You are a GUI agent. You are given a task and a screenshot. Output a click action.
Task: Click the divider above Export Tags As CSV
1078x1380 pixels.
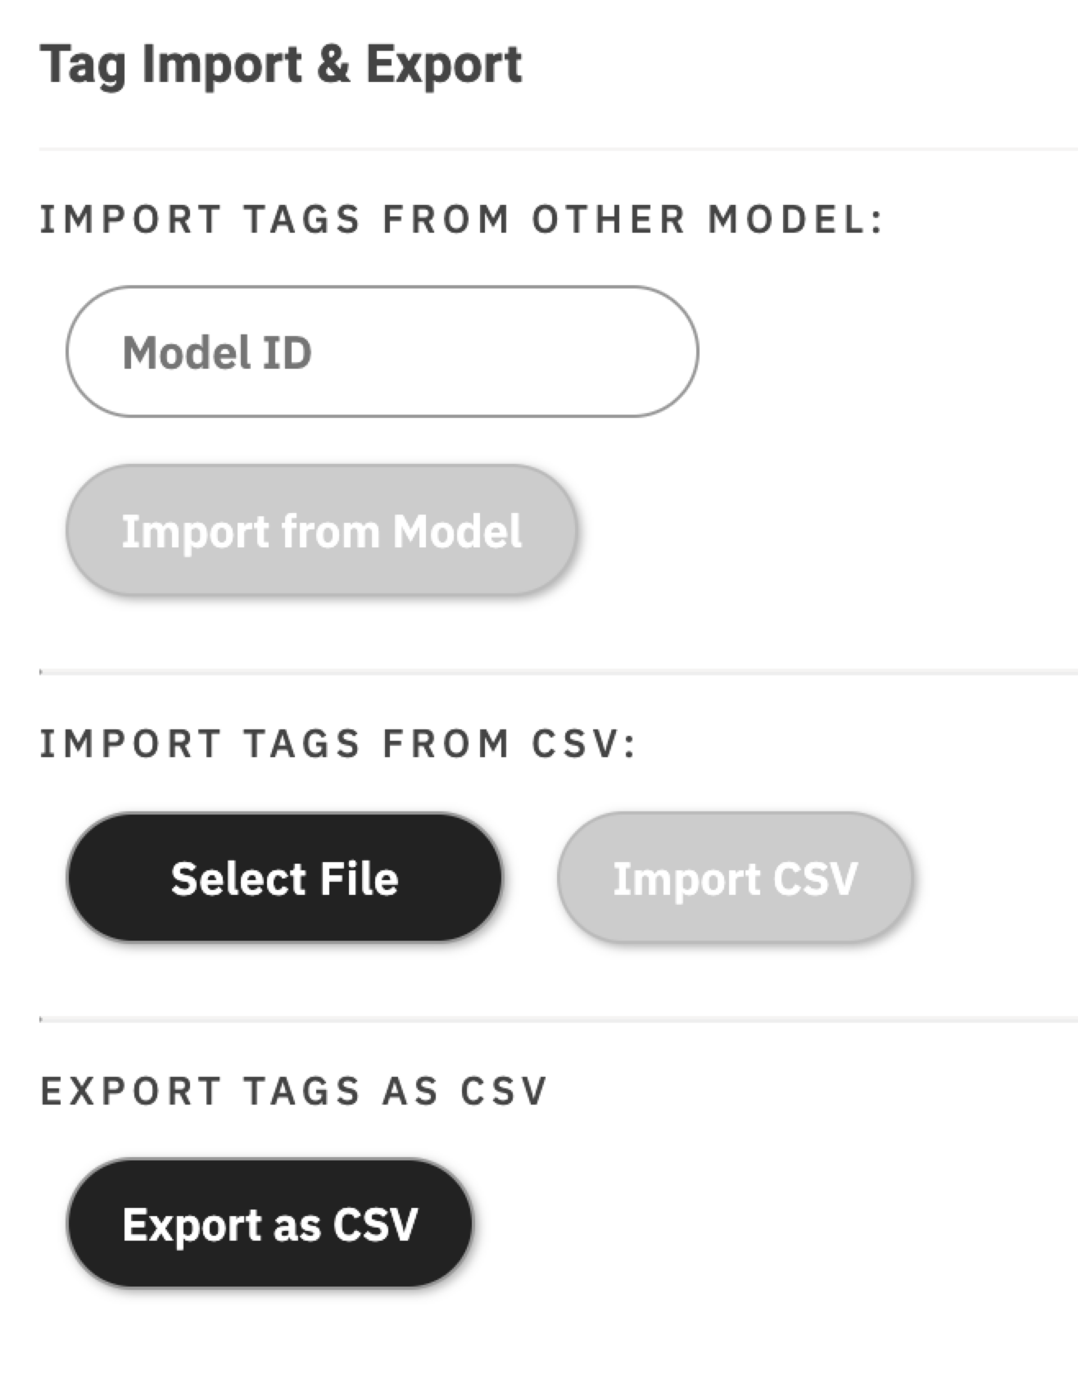[557, 1019]
